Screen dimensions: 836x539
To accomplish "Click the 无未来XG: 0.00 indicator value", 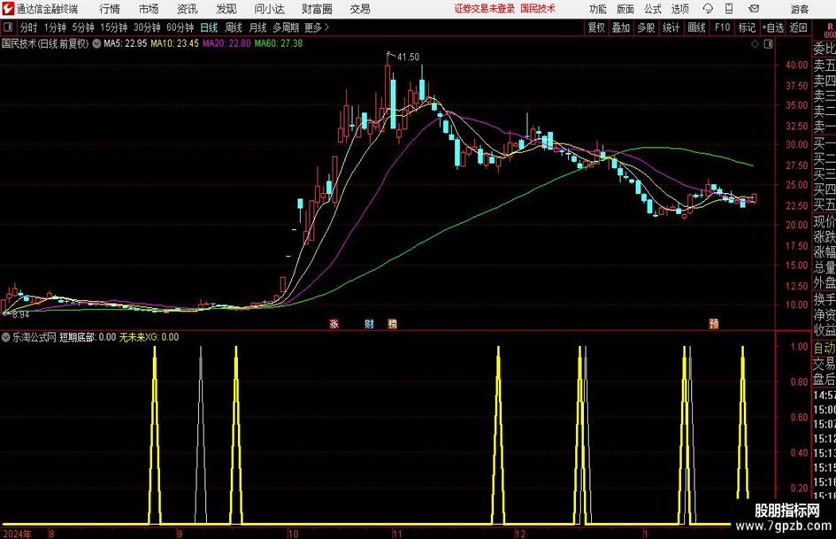I will [x=149, y=337].
